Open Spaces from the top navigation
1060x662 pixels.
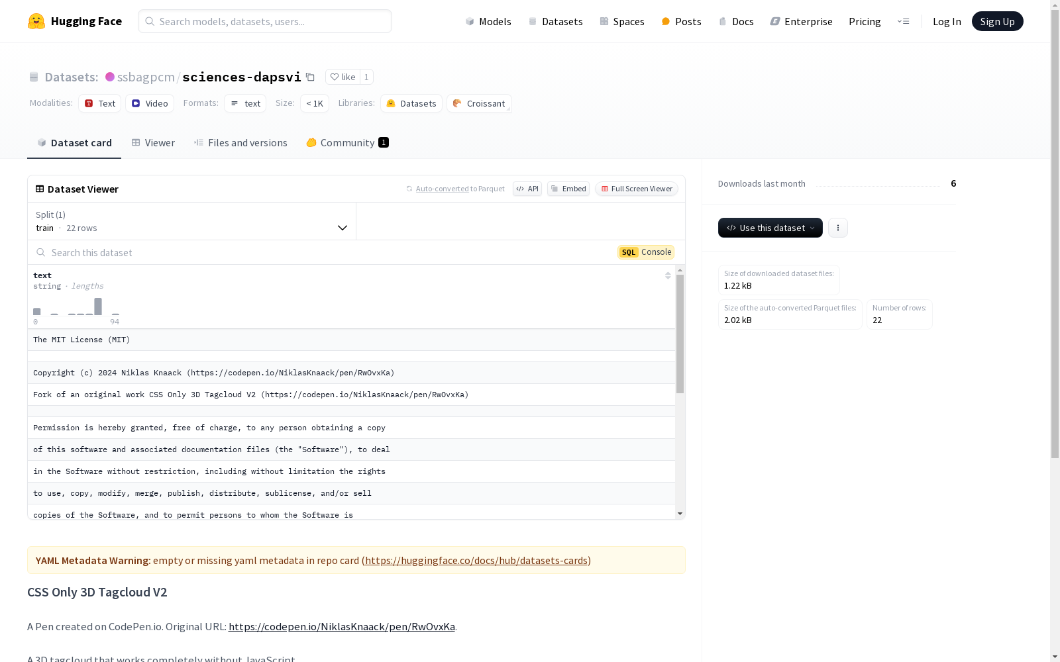(x=622, y=21)
